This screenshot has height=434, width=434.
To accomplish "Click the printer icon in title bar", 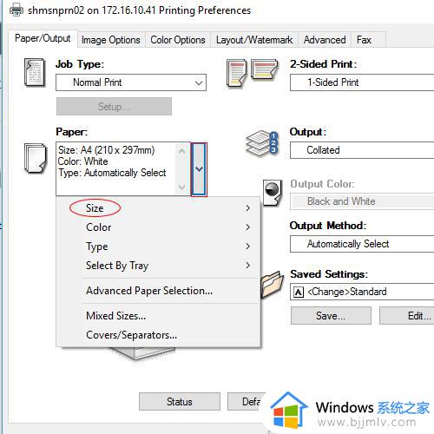I will pos(16,10).
